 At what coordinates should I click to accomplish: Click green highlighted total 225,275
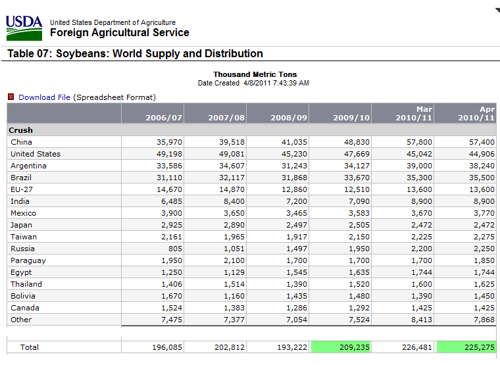point(466,347)
